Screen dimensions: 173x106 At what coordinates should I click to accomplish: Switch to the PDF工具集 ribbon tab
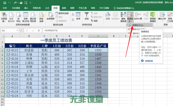click(104, 8)
